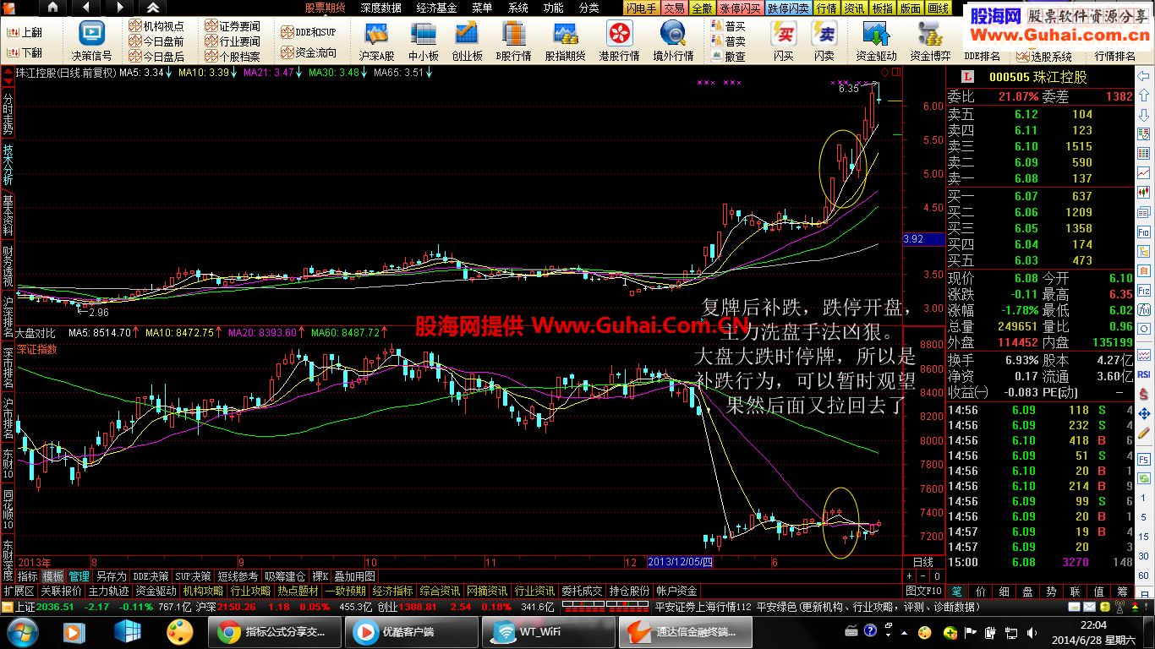Click the 交易 trade button
The height and width of the screenshot is (649, 1155).
pos(674,8)
